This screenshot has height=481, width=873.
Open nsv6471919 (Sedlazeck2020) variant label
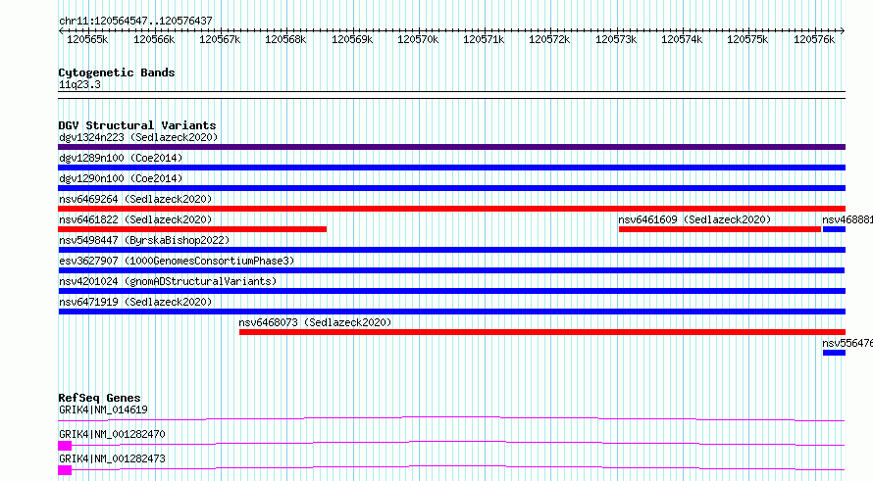tap(135, 302)
